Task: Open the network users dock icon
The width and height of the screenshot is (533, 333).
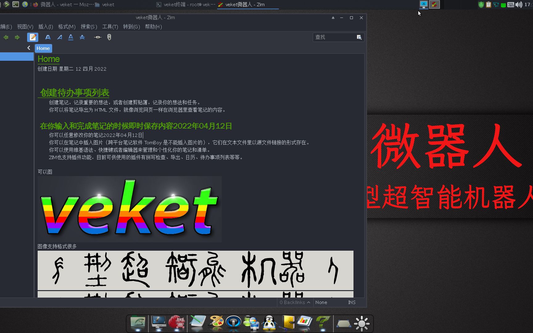Action: pyautogui.click(x=251, y=323)
